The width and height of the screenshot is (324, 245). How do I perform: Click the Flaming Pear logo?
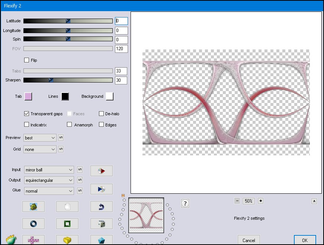click(x=11, y=239)
